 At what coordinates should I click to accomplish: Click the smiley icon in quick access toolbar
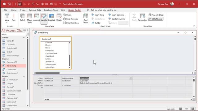pos(42,4)
